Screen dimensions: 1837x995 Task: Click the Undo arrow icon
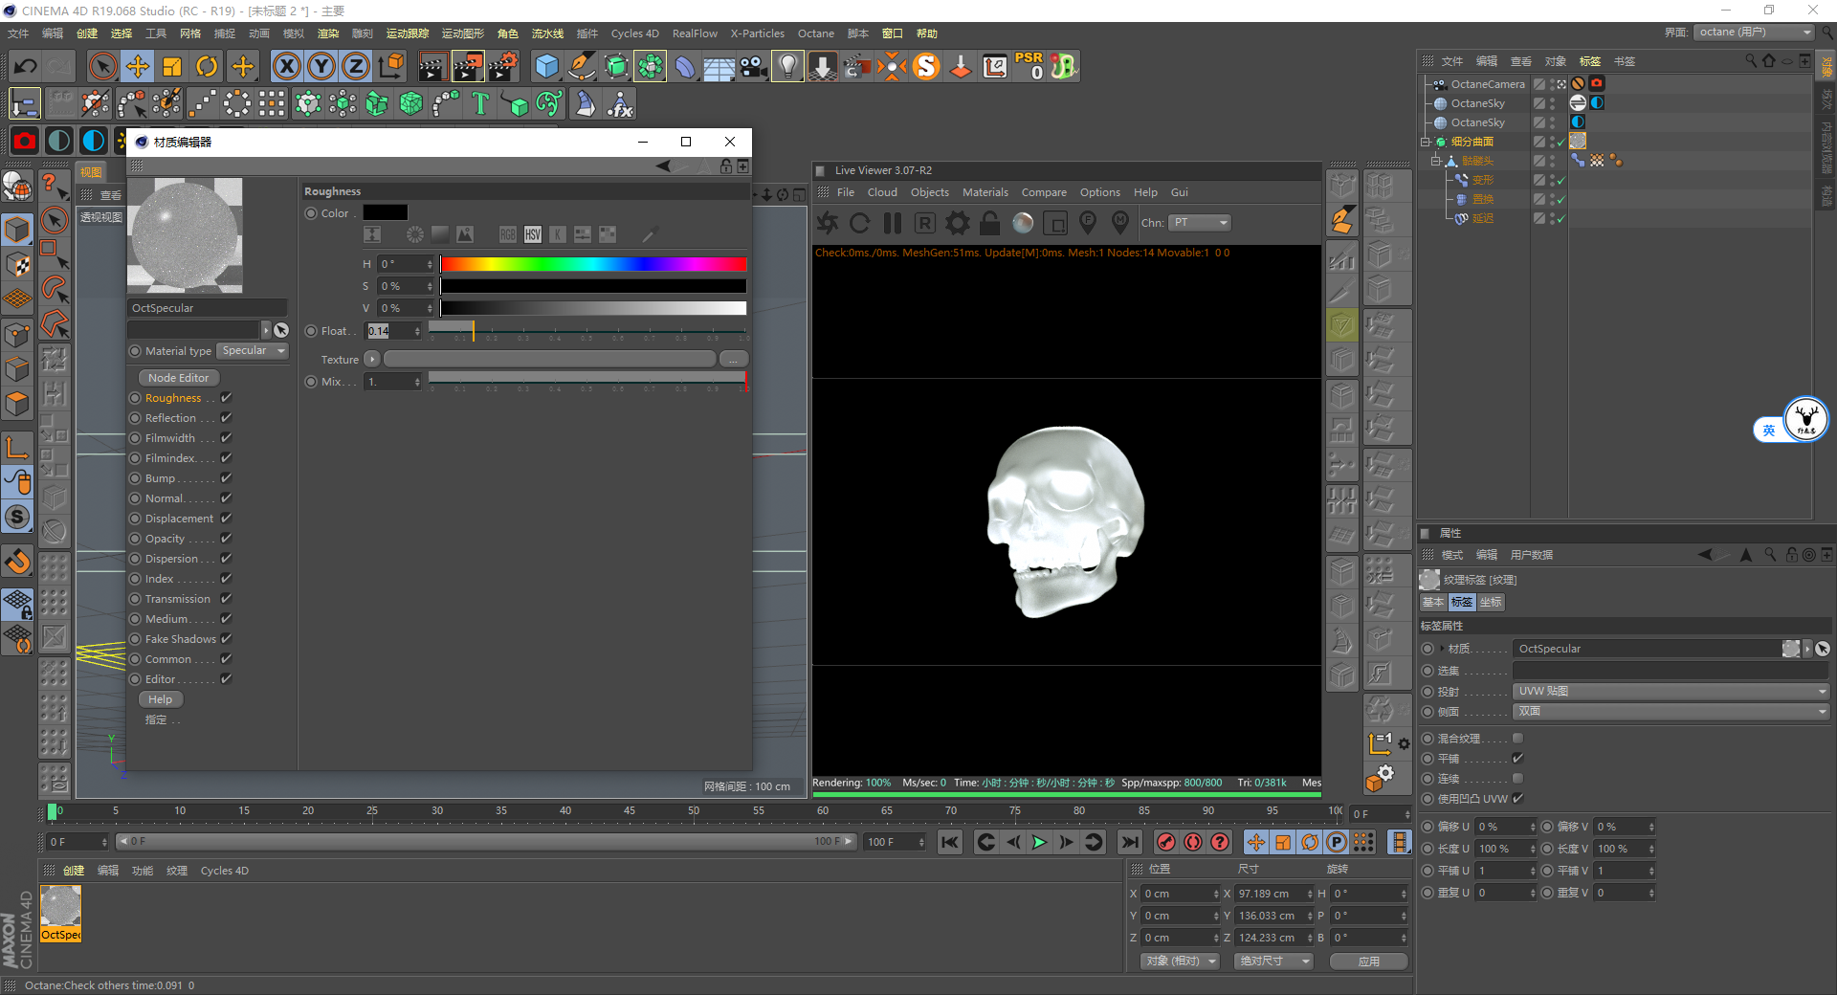point(26,66)
